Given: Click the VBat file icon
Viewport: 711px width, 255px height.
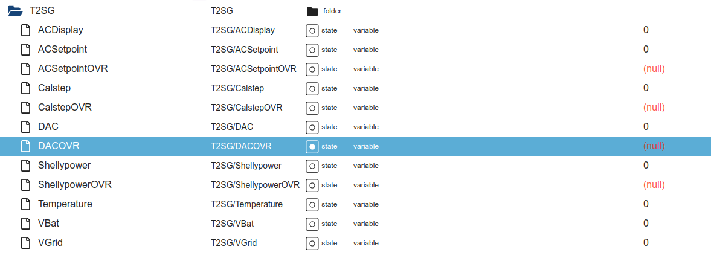Looking at the screenshot, I should (x=27, y=224).
